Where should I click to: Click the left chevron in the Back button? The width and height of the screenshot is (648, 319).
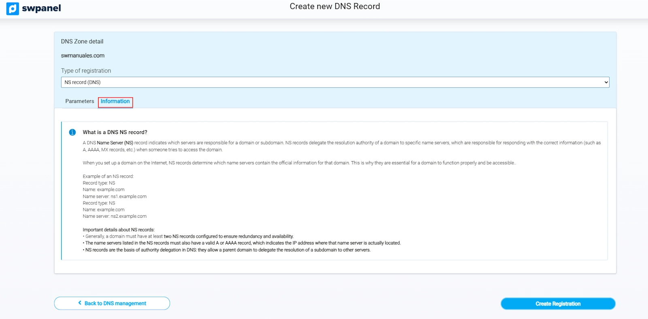[x=80, y=303]
